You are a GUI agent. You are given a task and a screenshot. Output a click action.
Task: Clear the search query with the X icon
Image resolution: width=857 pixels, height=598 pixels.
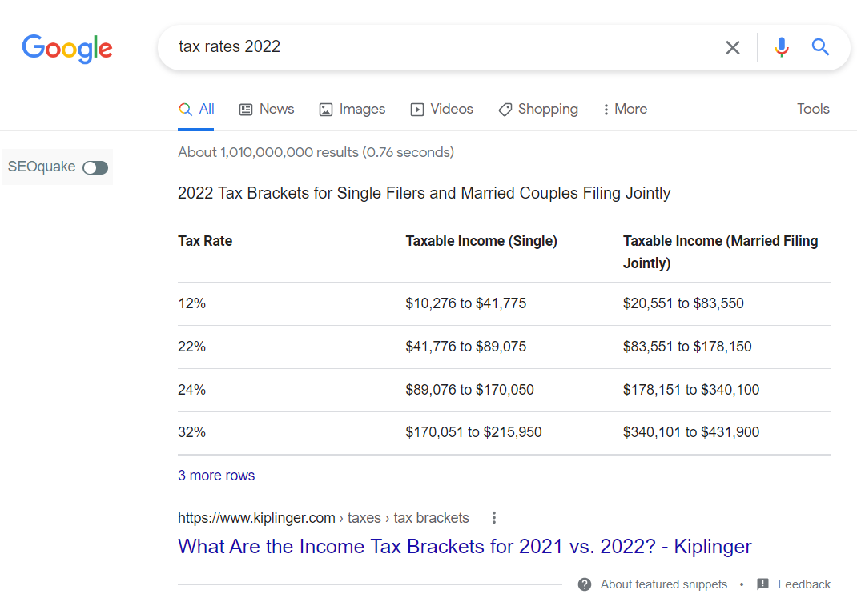pos(732,47)
